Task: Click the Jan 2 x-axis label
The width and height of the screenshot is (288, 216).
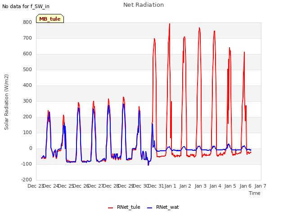Action: (x=185, y=186)
